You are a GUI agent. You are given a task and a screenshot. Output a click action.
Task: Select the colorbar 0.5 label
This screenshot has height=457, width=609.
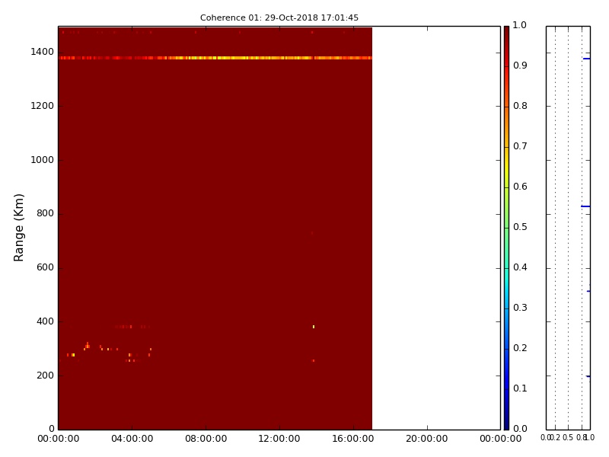[520, 227]
